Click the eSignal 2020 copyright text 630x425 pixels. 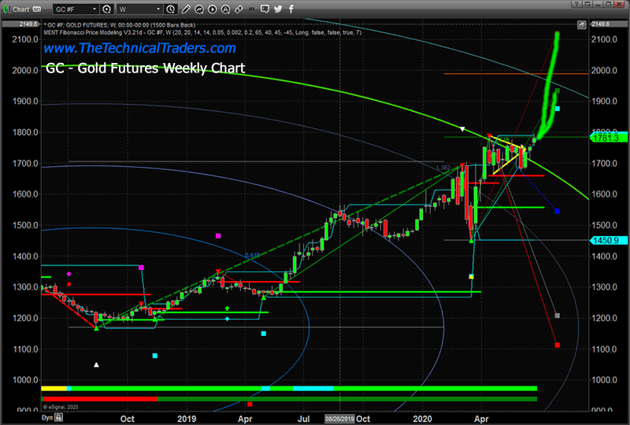pos(61,407)
